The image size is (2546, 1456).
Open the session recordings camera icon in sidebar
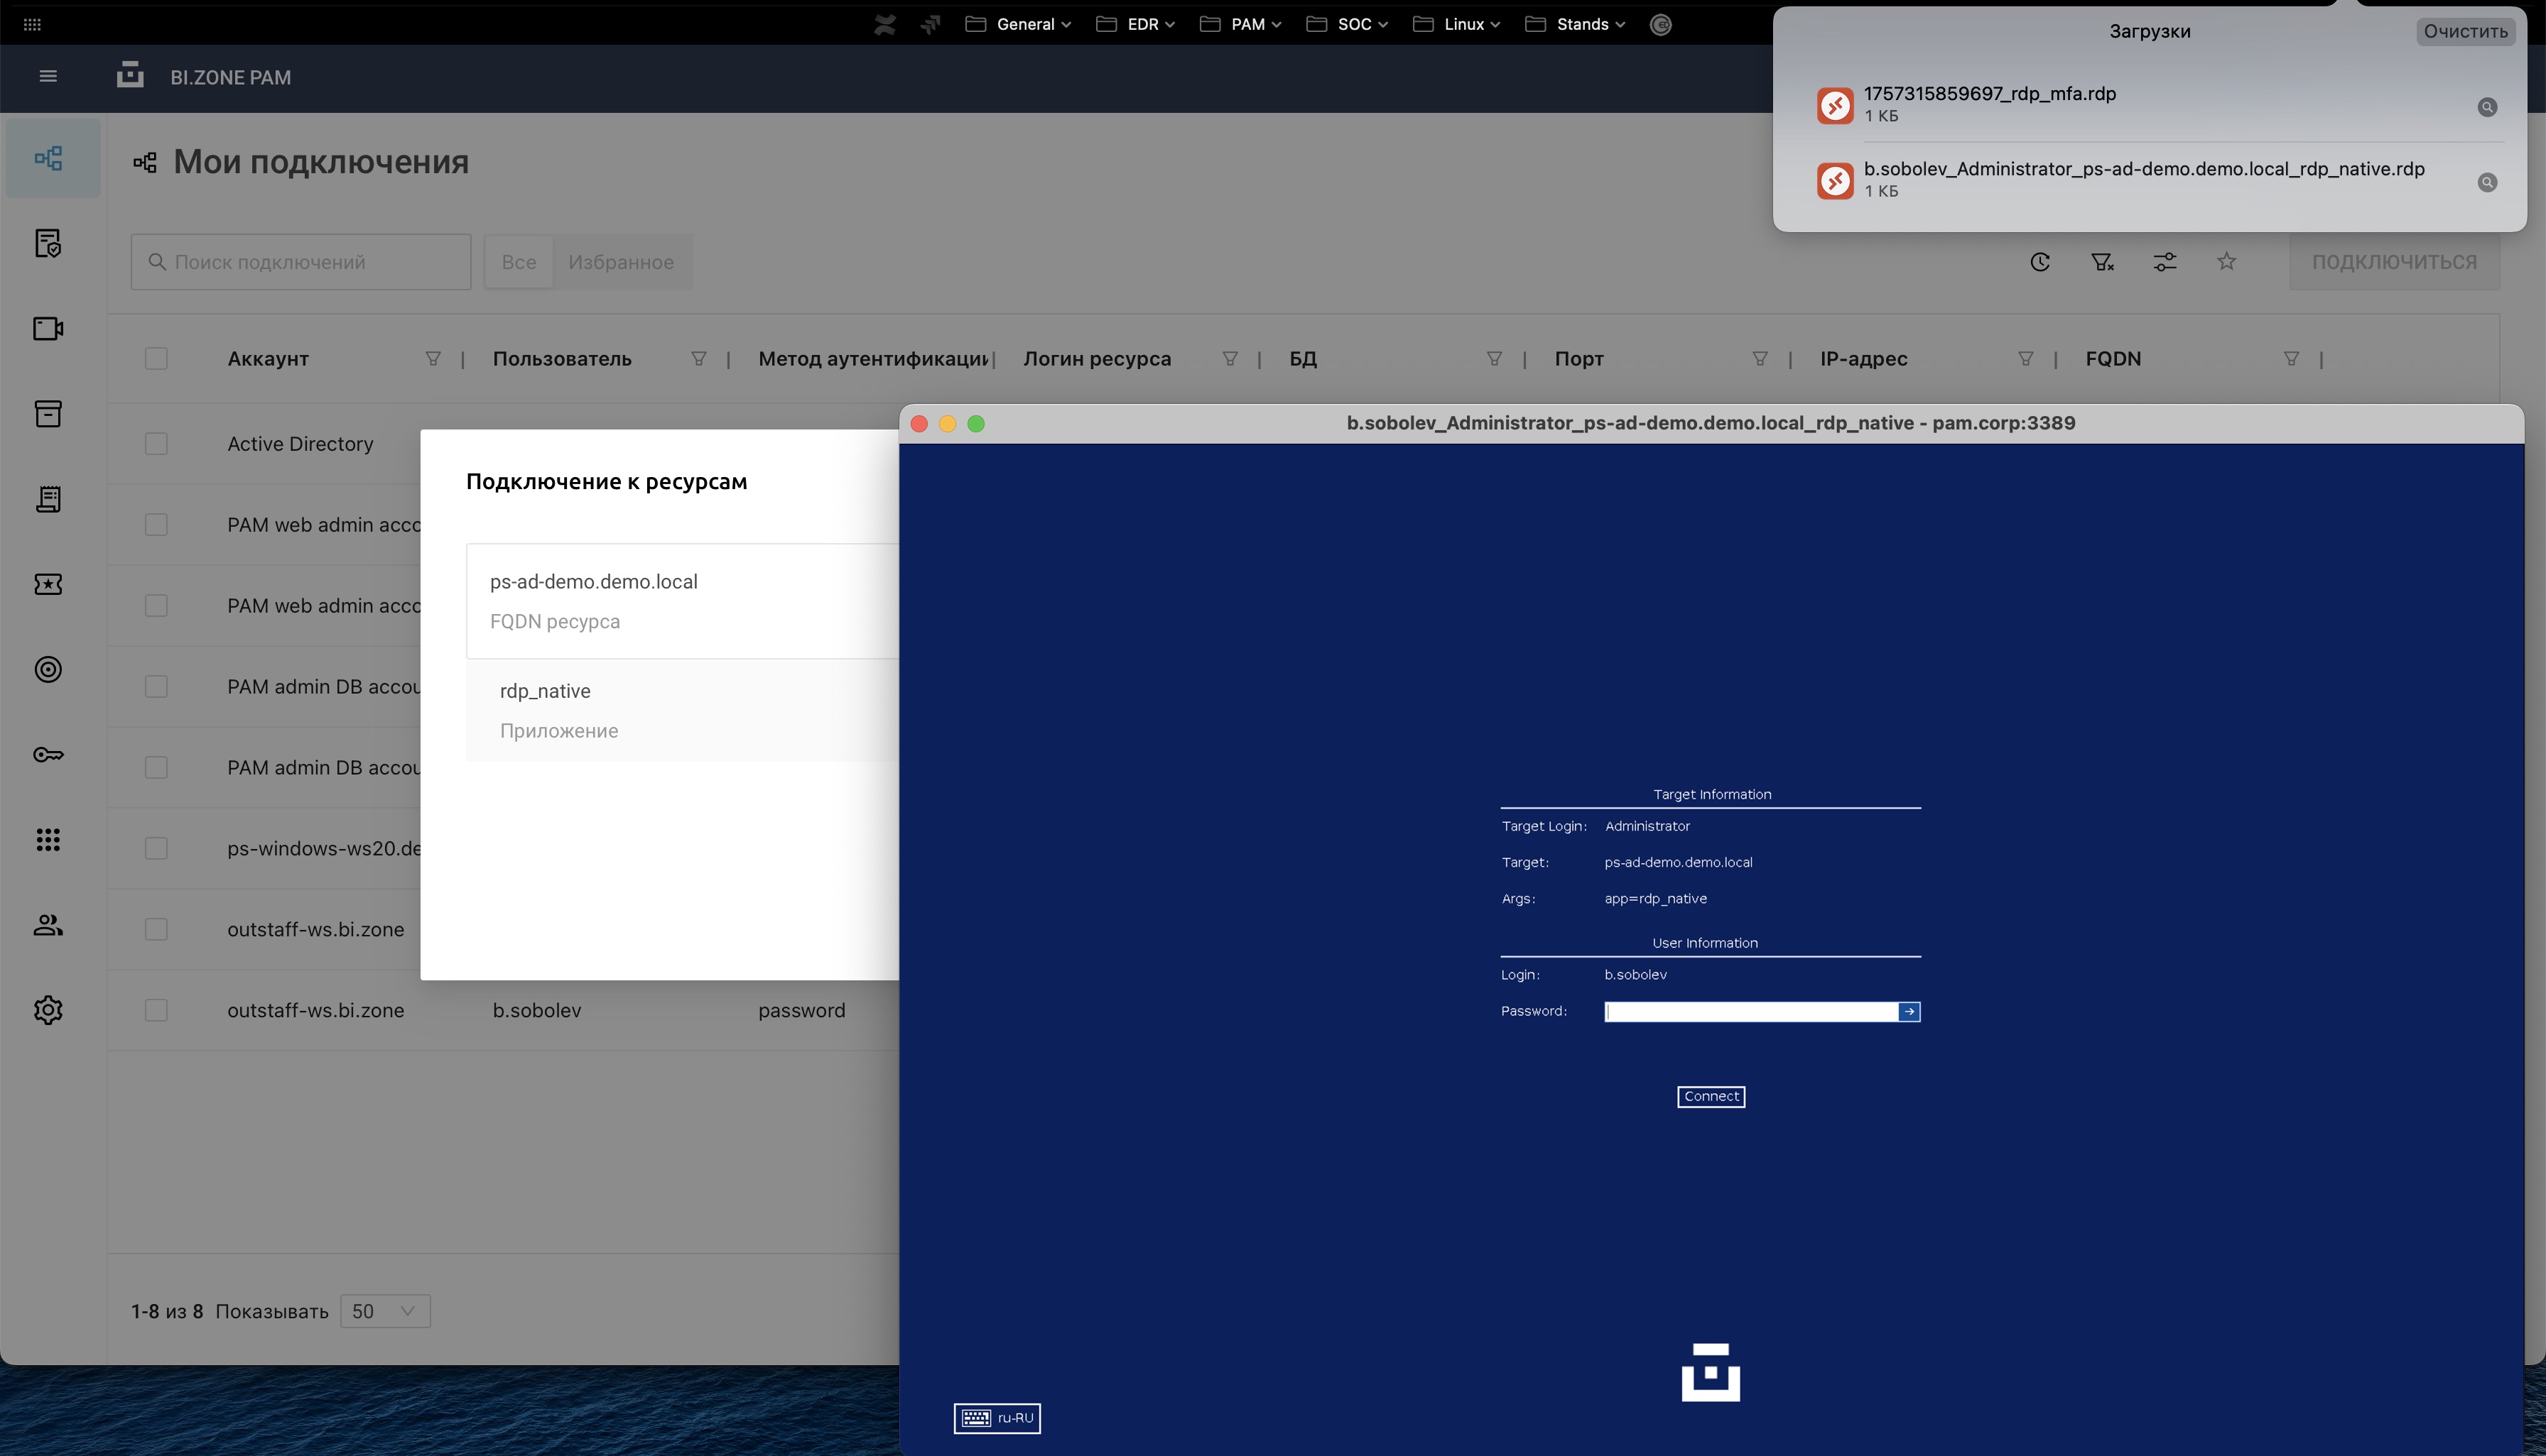[48, 329]
